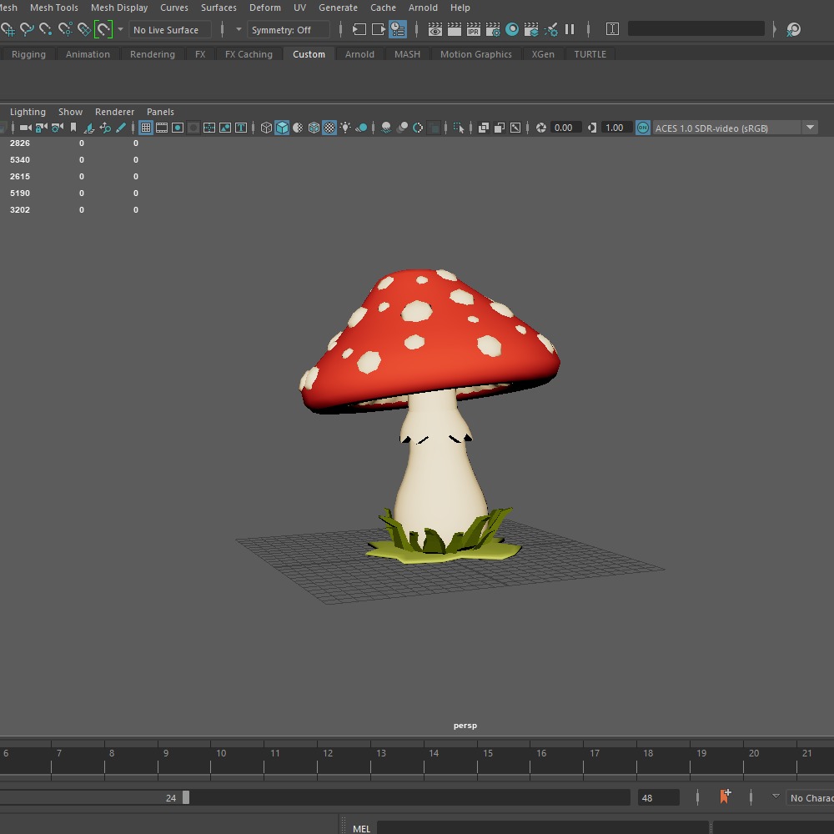Toggle Make Live magnet with green brackets
834x834 pixels.
[103, 29]
